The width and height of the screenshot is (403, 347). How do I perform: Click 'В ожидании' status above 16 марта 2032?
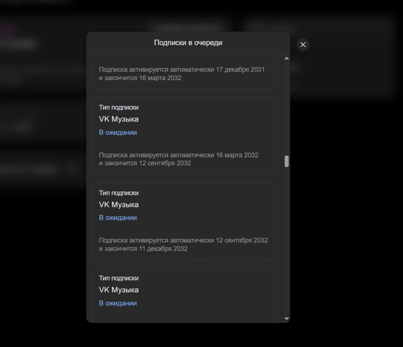pyautogui.click(x=118, y=133)
